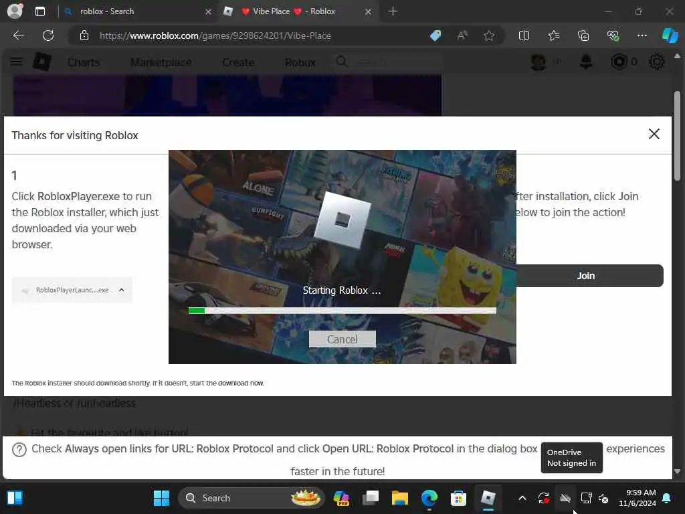Cancel the Roblox launcher

342,339
